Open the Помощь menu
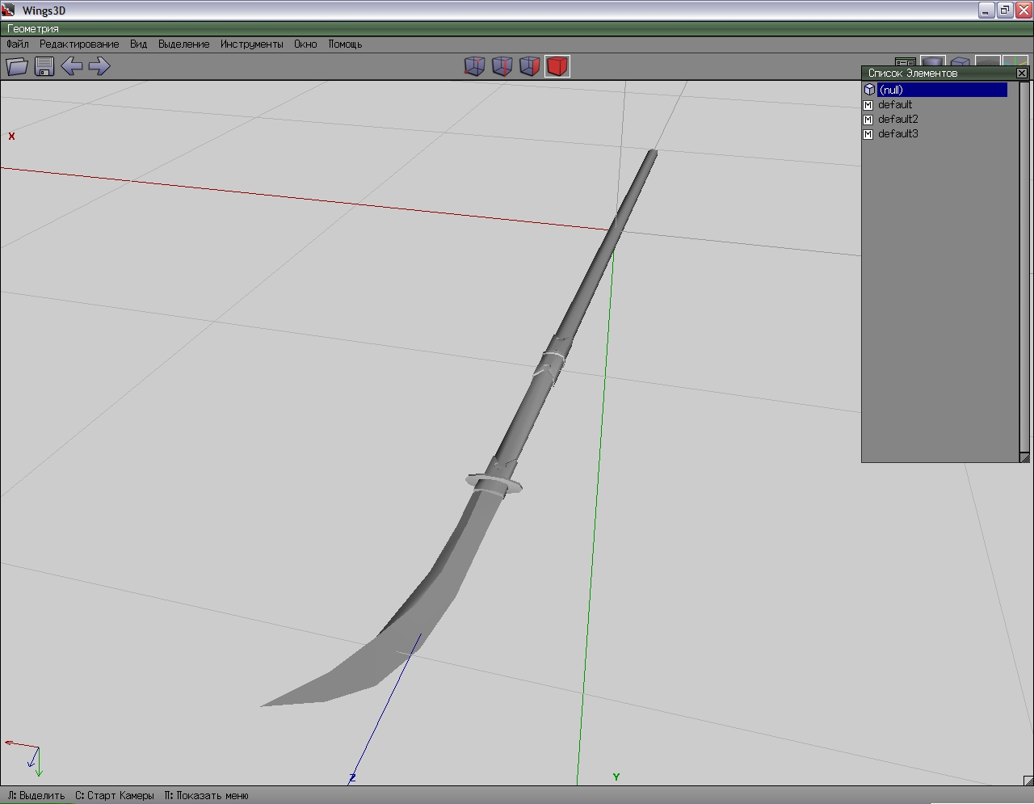This screenshot has width=1034, height=804. coord(345,44)
